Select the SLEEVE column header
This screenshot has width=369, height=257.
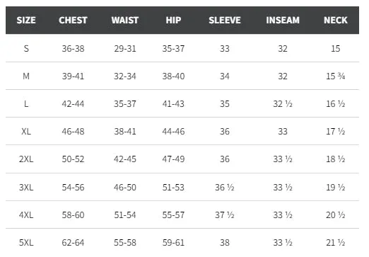[225, 21]
